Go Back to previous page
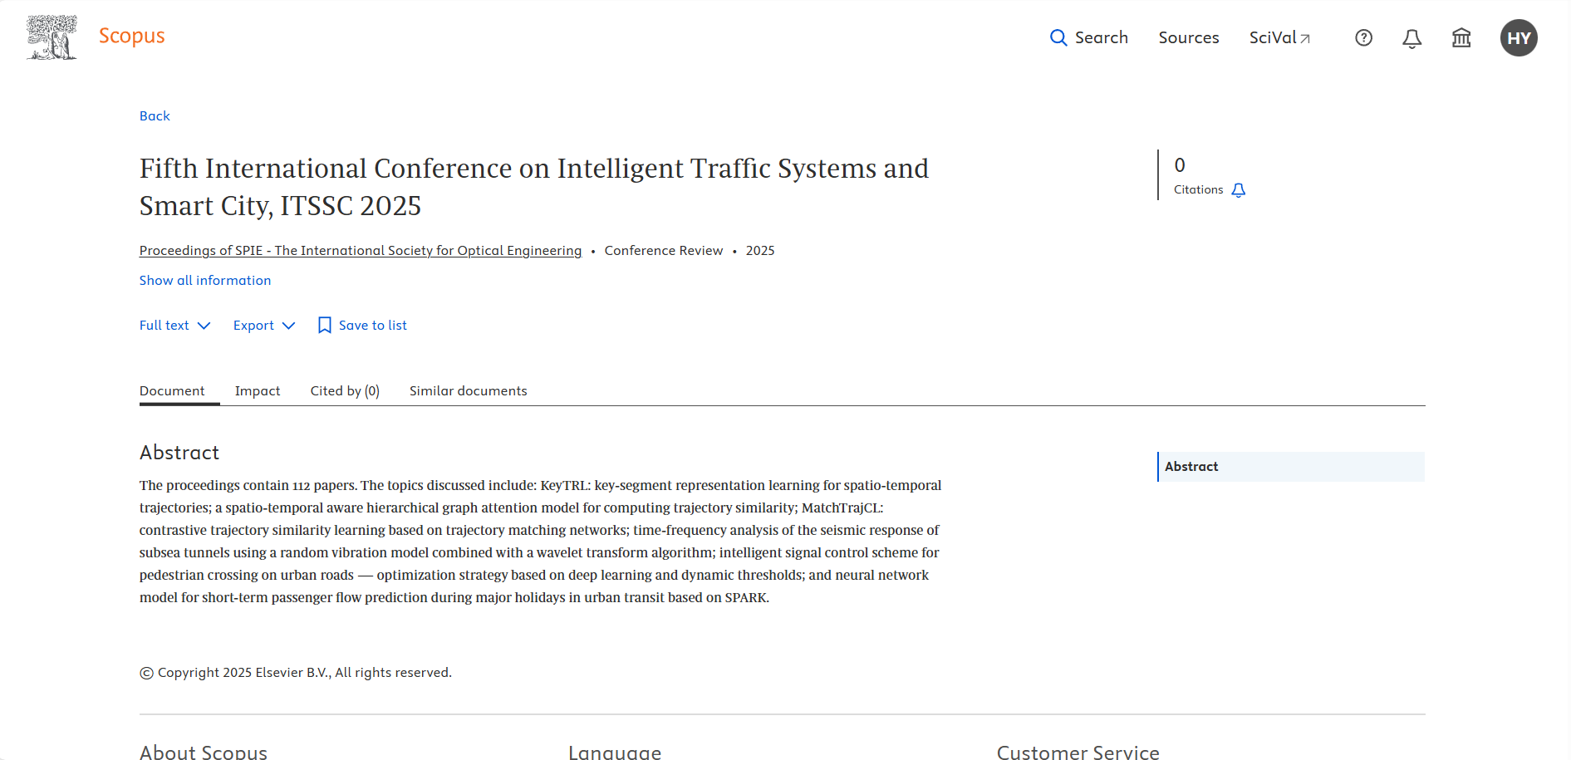Image resolution: width=1571 pixels, height=760 pixels. [x=155, y=116]
